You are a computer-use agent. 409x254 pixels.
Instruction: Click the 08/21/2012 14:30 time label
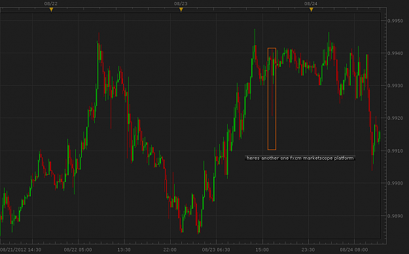coord(20,250)
